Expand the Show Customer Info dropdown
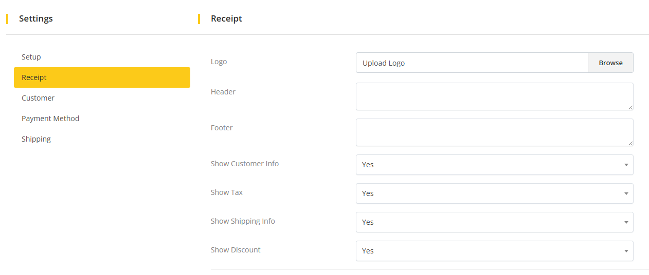The width and height of the screenshot is (649, 275). click(x=494, y=165)
